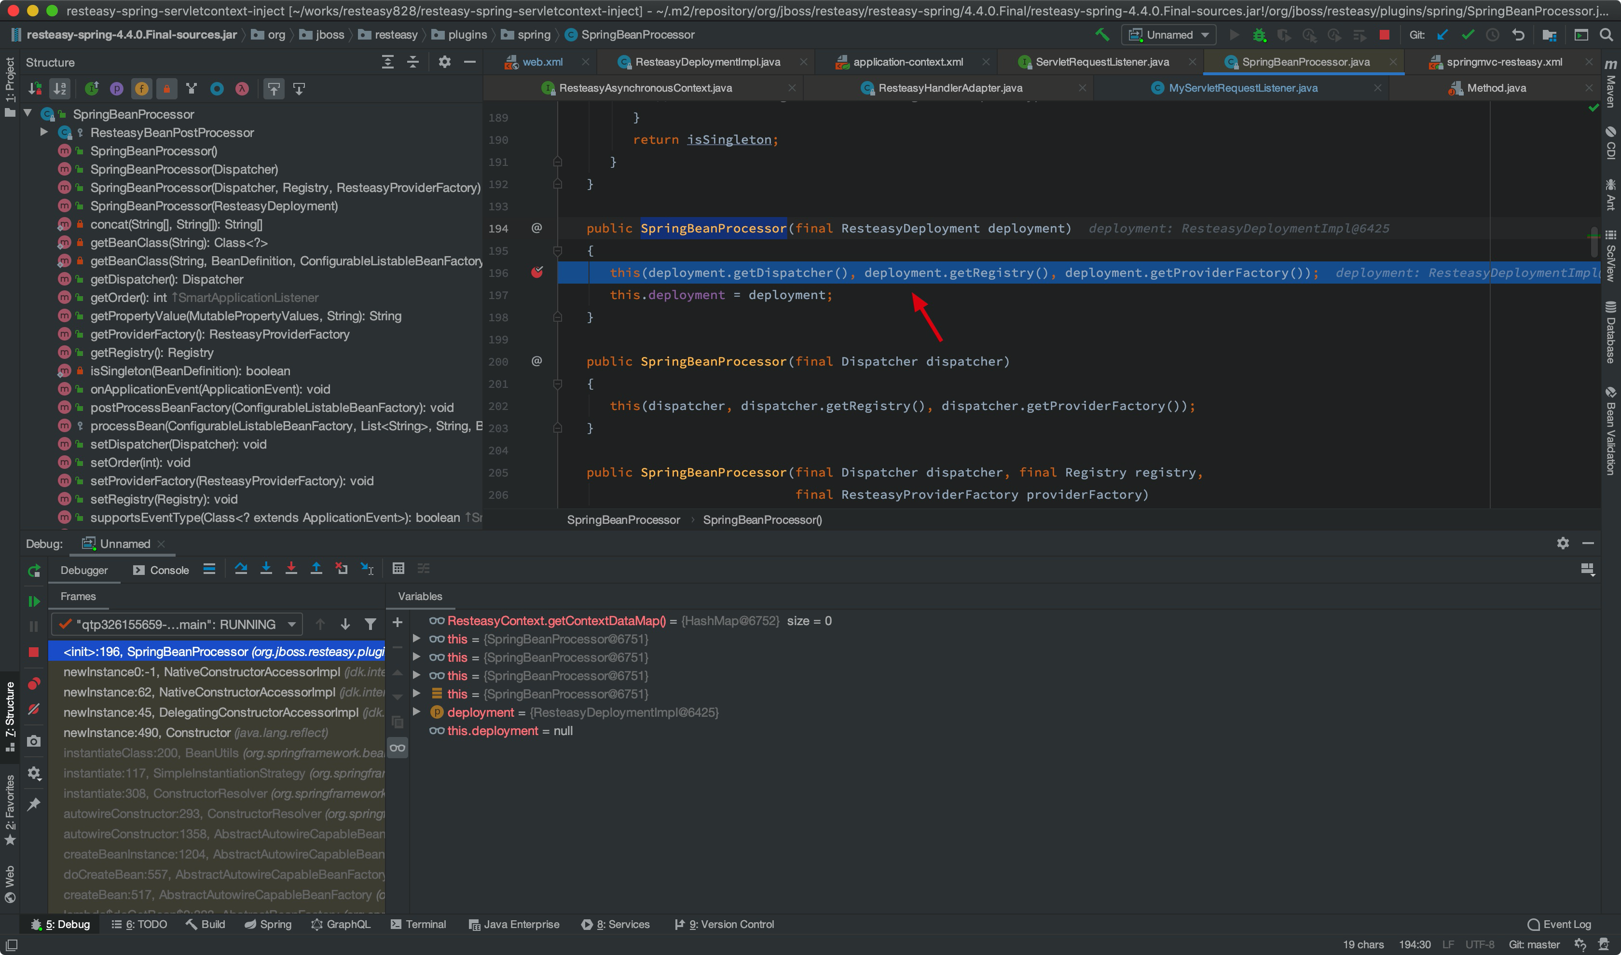The width and height of the screenshot is (1621, 955).
Task: Toggle line 196 breakpoint in gutter
Action: tap(537, 273)
